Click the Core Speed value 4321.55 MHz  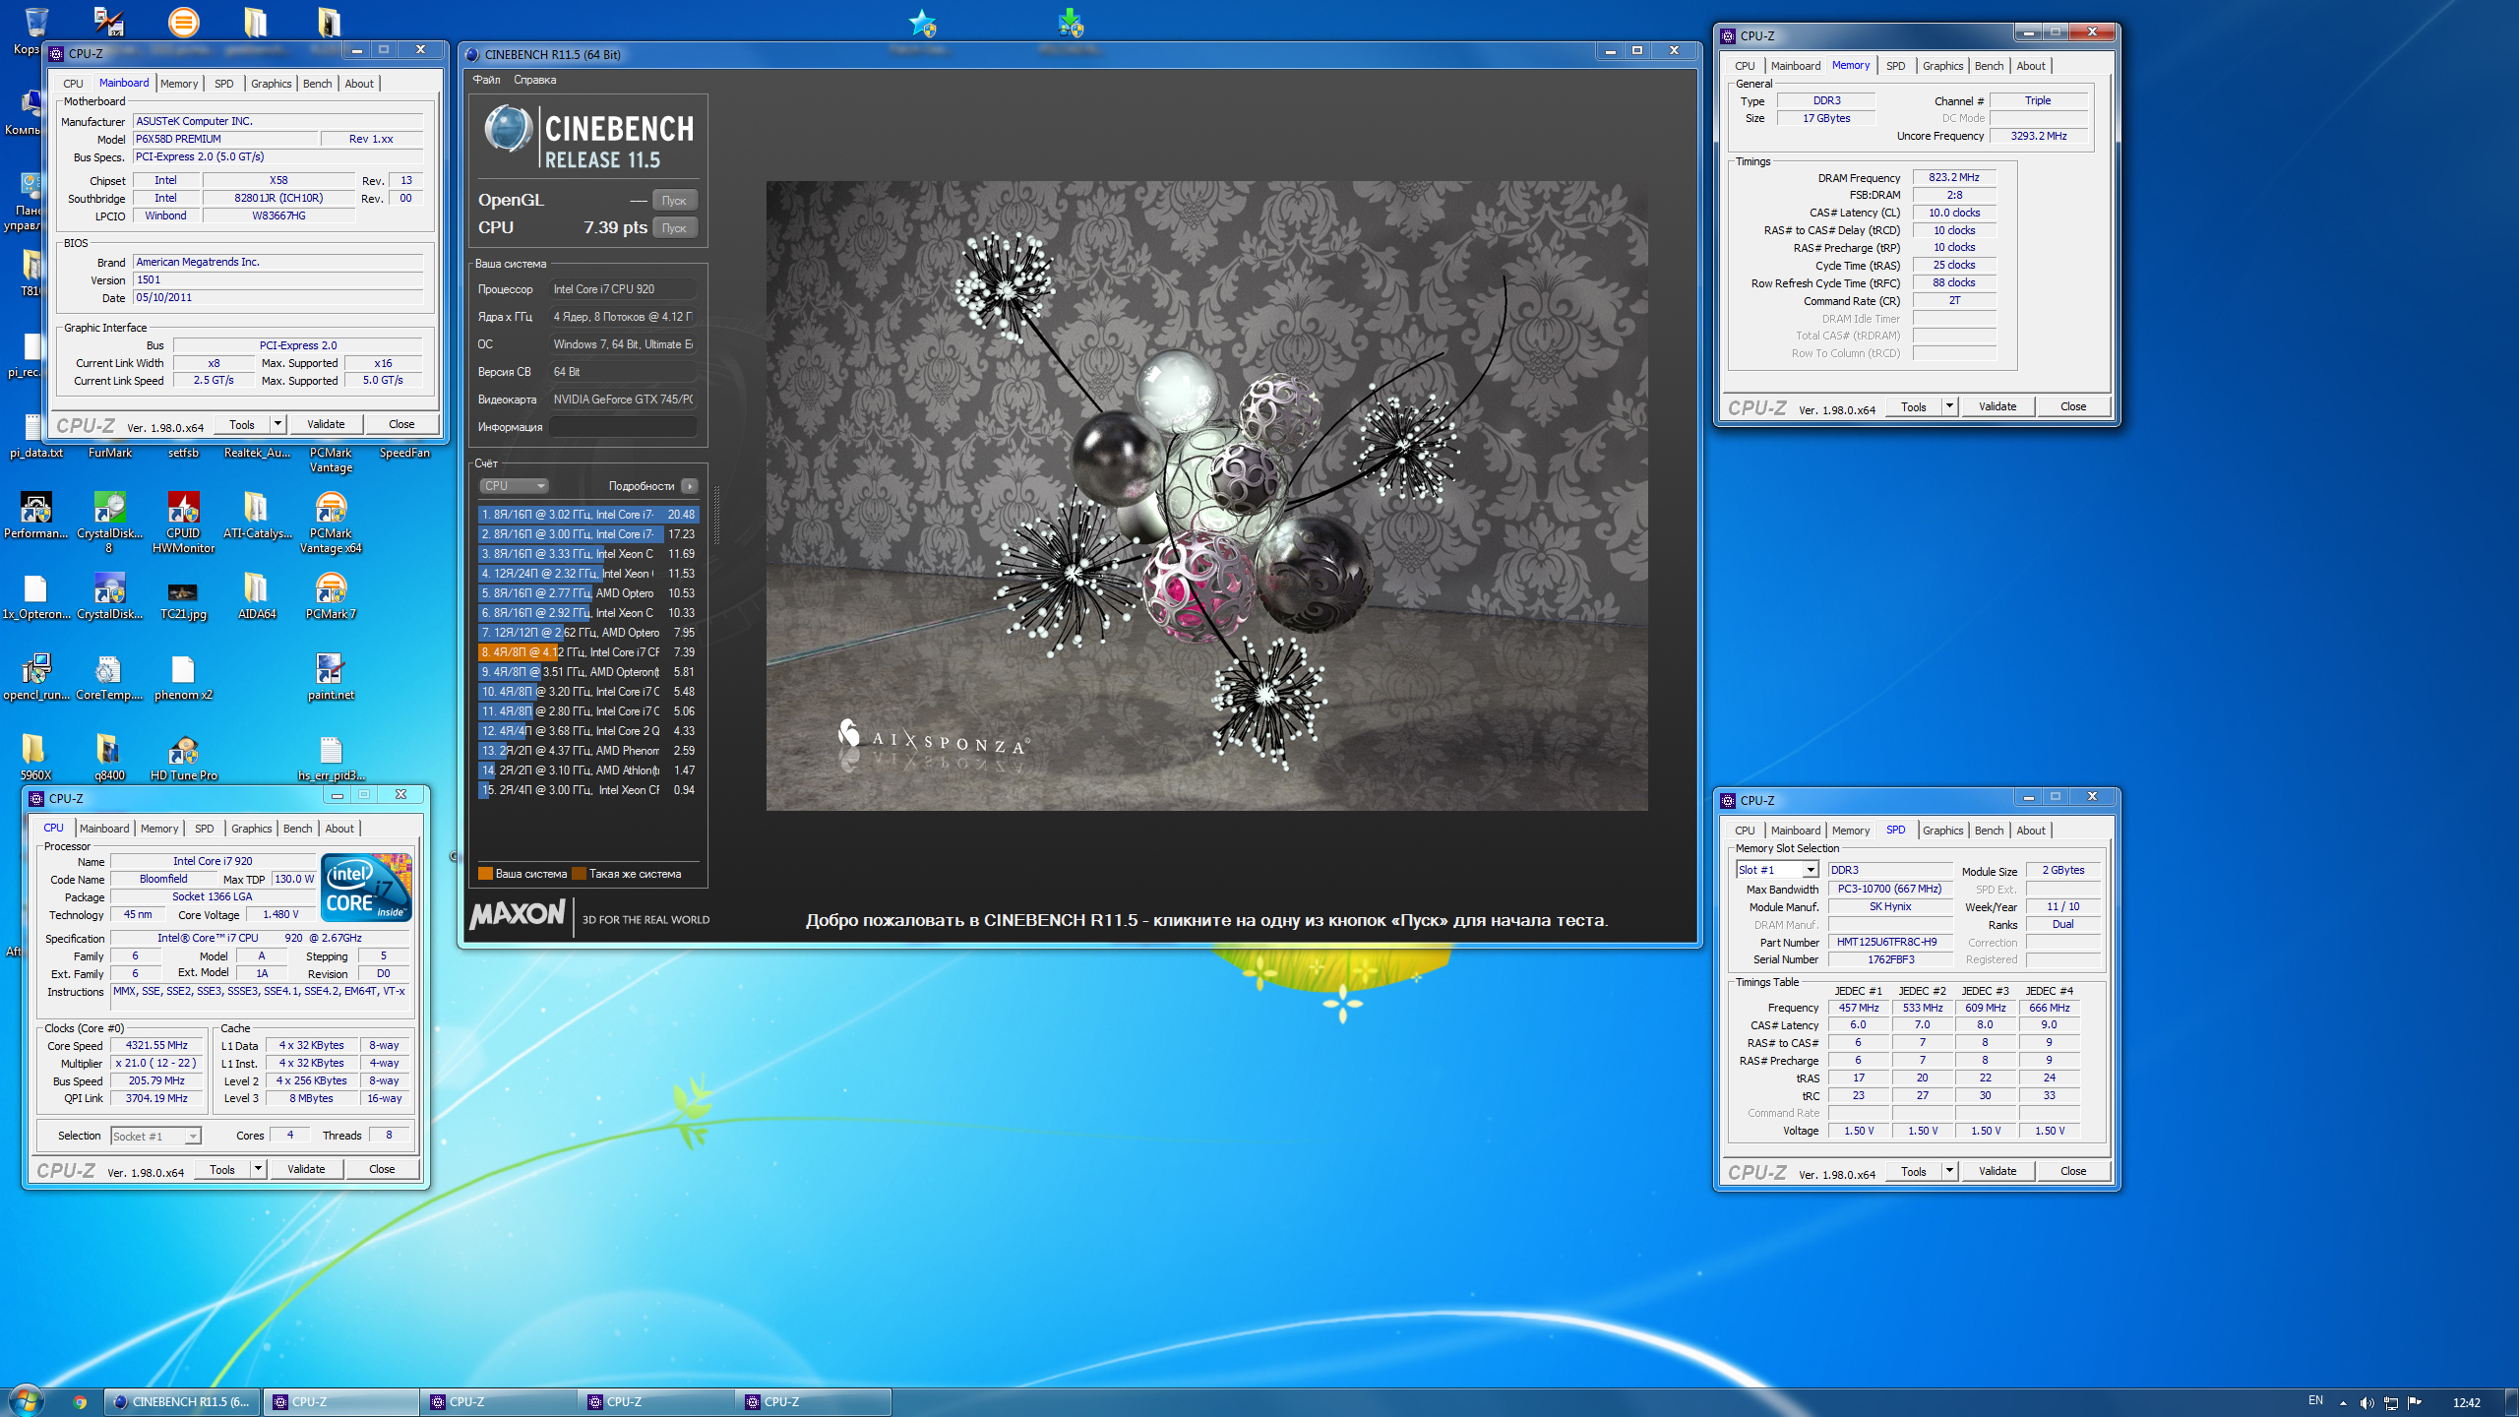coord(156,1045)
